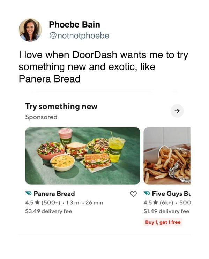Click the star icon in Five Guys' rating
Image resolution: width=209 pixels, height=259 pixels.
click(156, 202)
